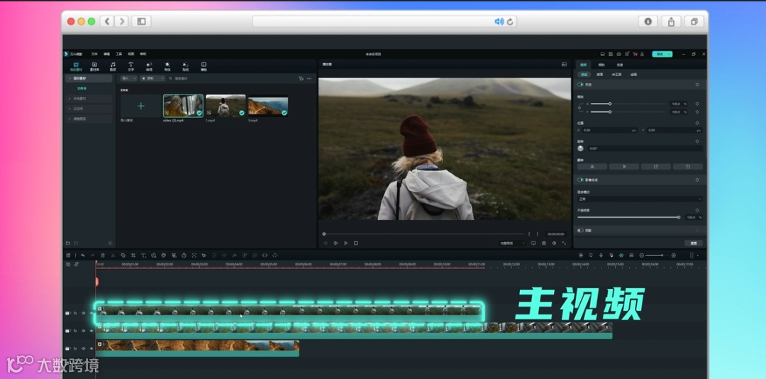This screenshot has height=379, width=766.
Task: Expand the 云空间 sidebar section
Action: pos(89,109)
